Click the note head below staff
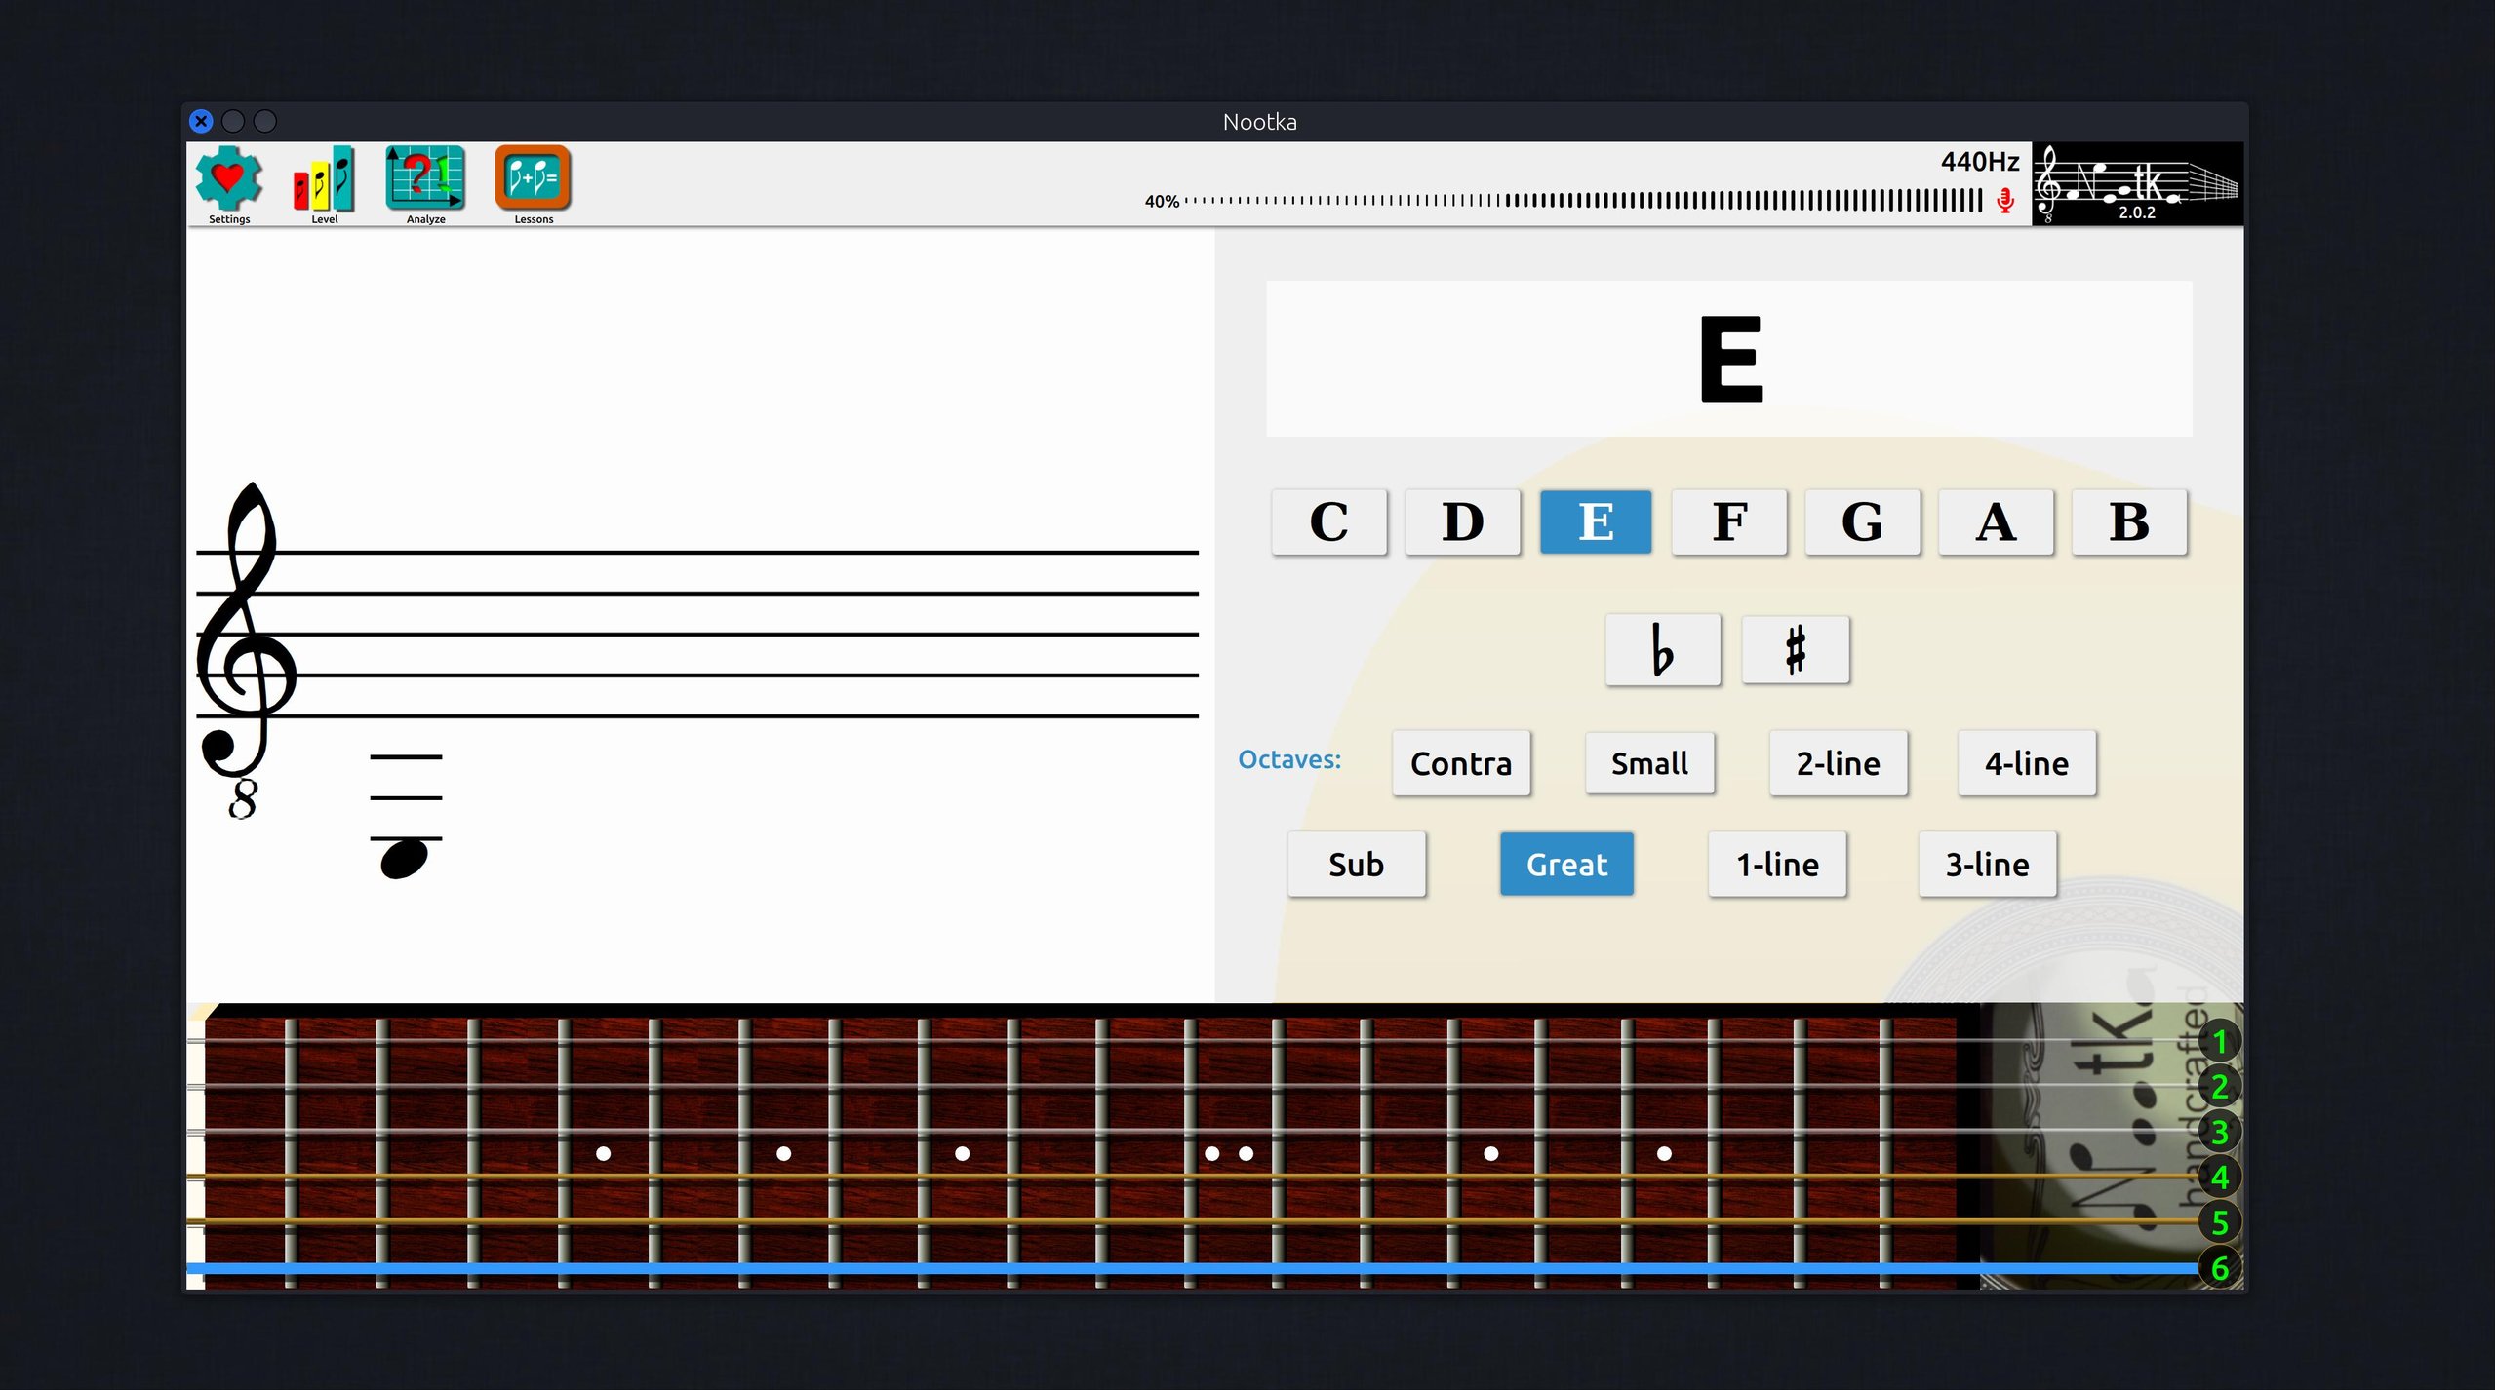The height and width of the screenshot is (1390, 2495). click(404, 859)
